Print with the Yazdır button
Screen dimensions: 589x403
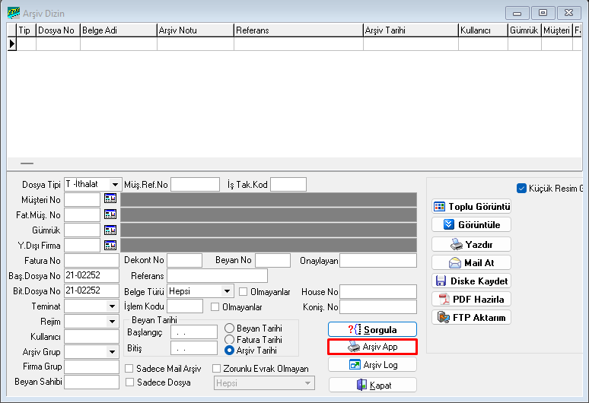tap(471, 244)
